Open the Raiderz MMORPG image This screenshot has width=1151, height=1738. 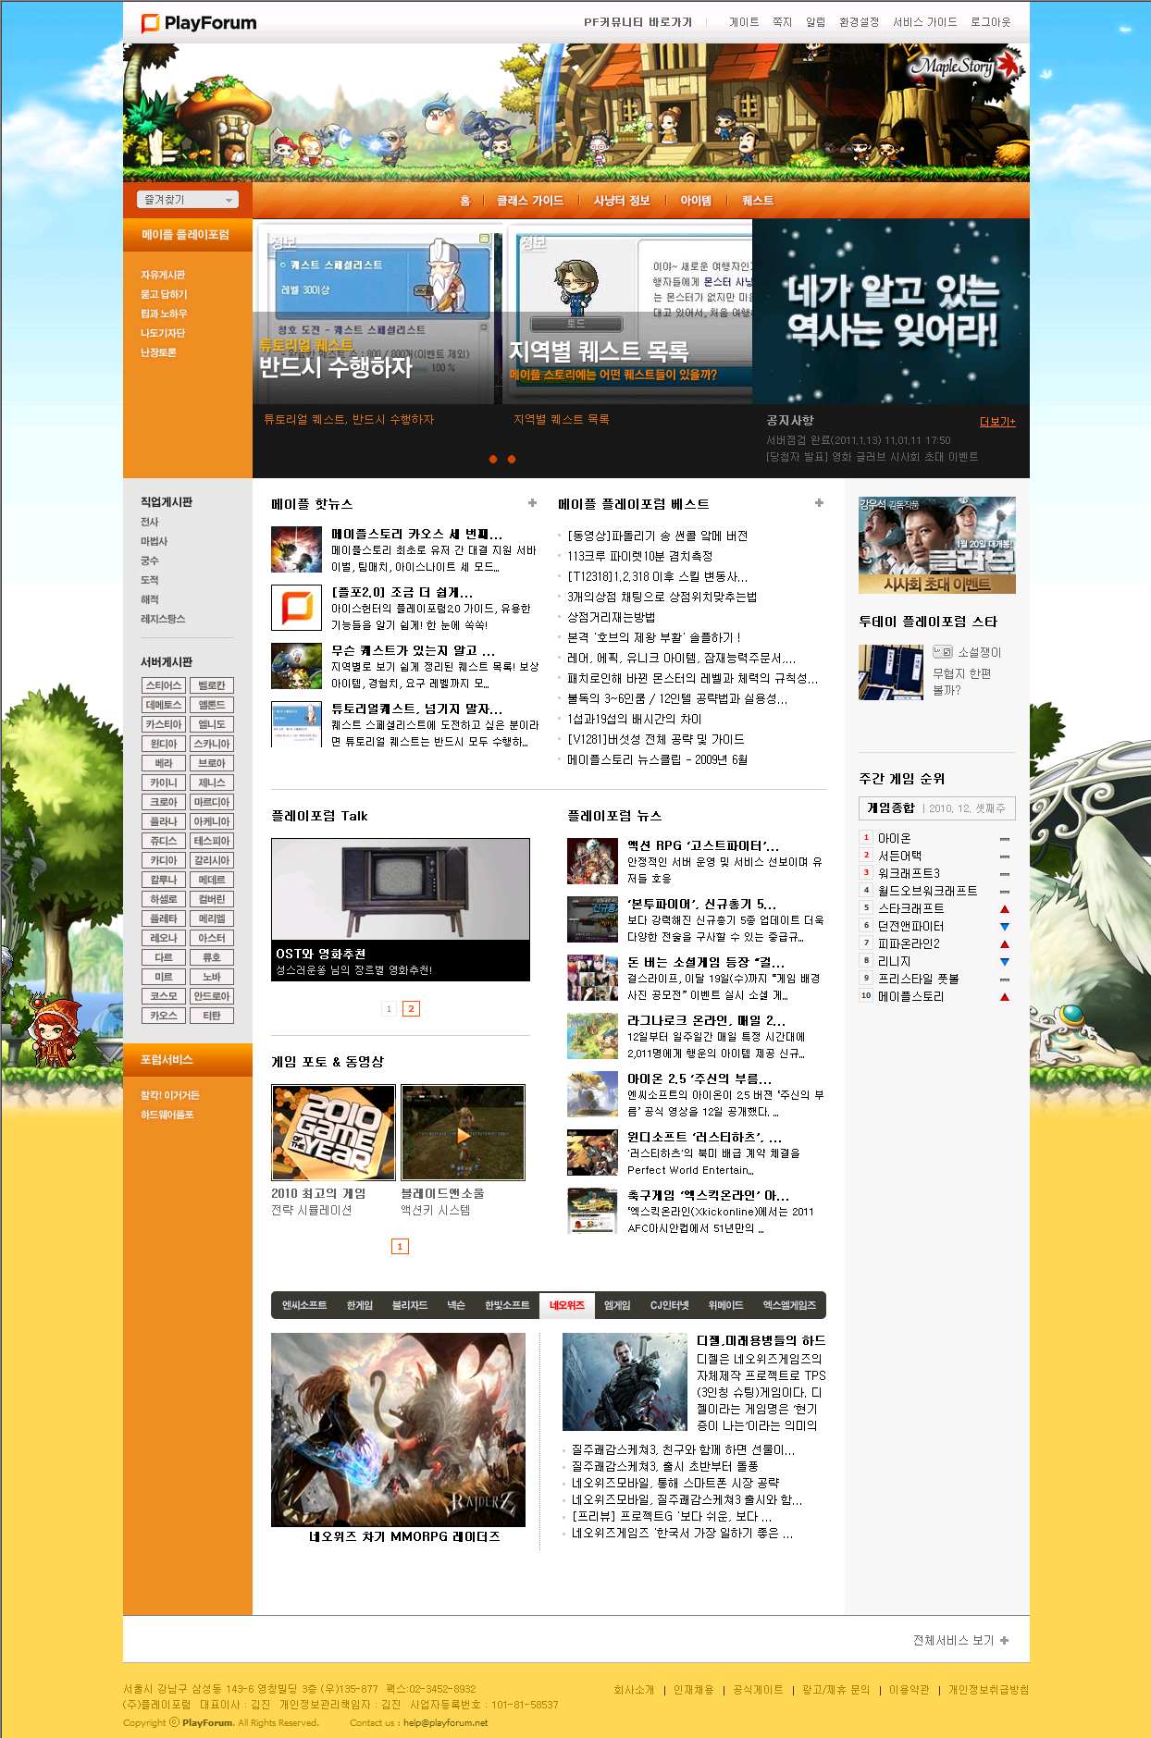coord(398,1429)
